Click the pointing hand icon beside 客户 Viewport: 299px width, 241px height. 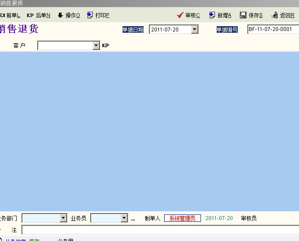click(106, 45)
